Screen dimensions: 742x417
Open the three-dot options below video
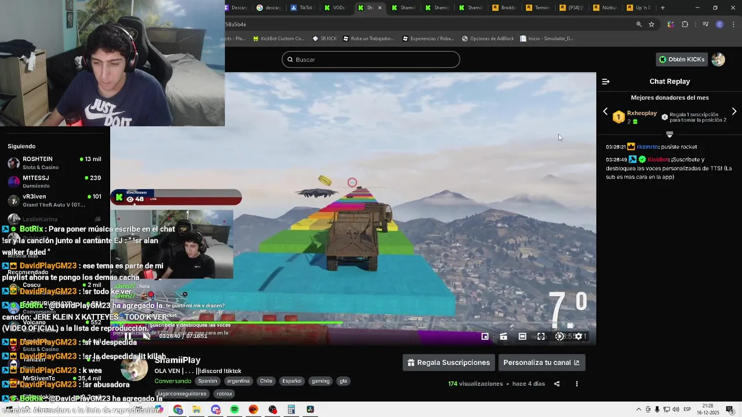pos(577,383)
